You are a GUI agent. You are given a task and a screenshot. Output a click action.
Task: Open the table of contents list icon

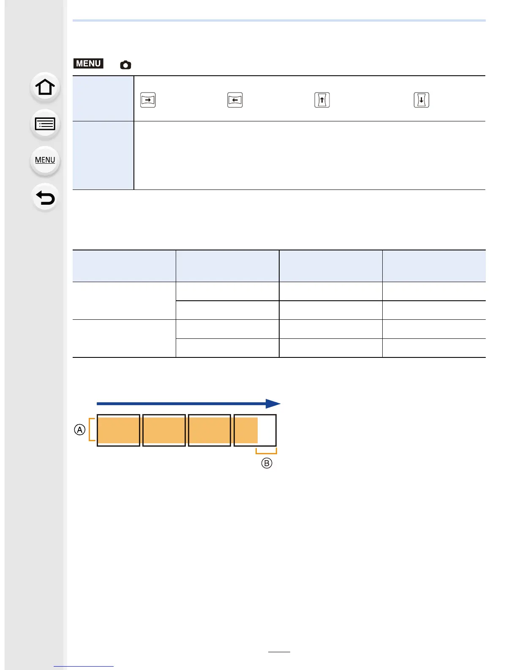tap(45, 124)
